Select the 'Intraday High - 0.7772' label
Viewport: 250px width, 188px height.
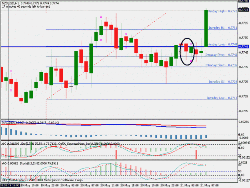222,11
